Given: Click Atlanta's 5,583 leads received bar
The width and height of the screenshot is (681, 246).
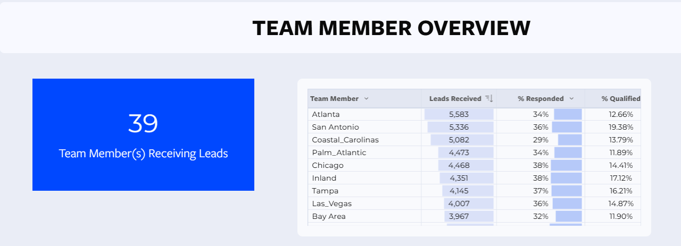Looking at the screenshot, I should point(459,114).
